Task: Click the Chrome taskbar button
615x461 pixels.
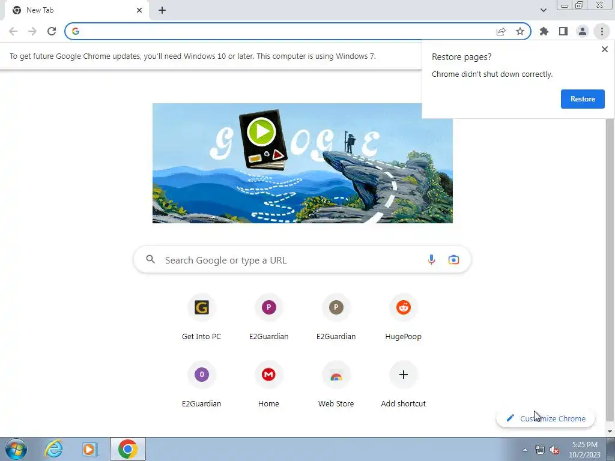Action: pyautogui.click(x=128, y=449)
